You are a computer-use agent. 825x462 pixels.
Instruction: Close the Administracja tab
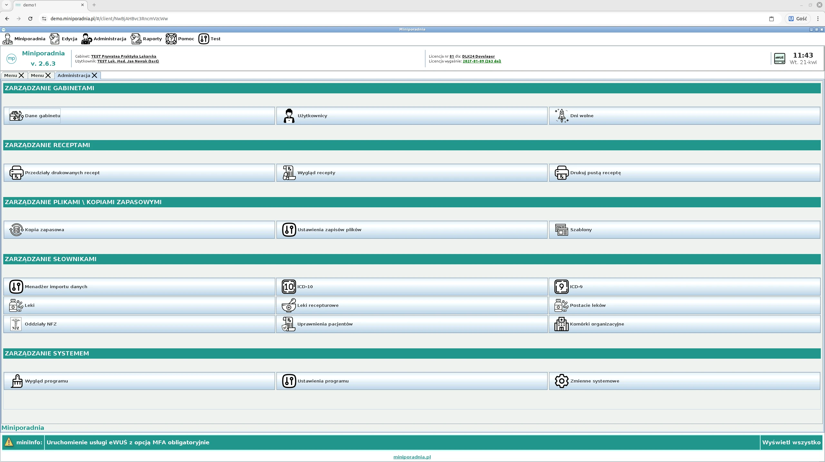[x=94, y=75]
